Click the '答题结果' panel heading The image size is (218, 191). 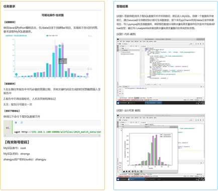[x=122, y=7]
